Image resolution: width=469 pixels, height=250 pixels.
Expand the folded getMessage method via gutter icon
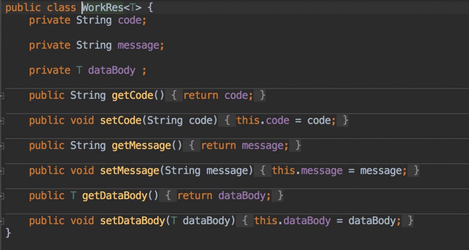(x=2, y=146)
